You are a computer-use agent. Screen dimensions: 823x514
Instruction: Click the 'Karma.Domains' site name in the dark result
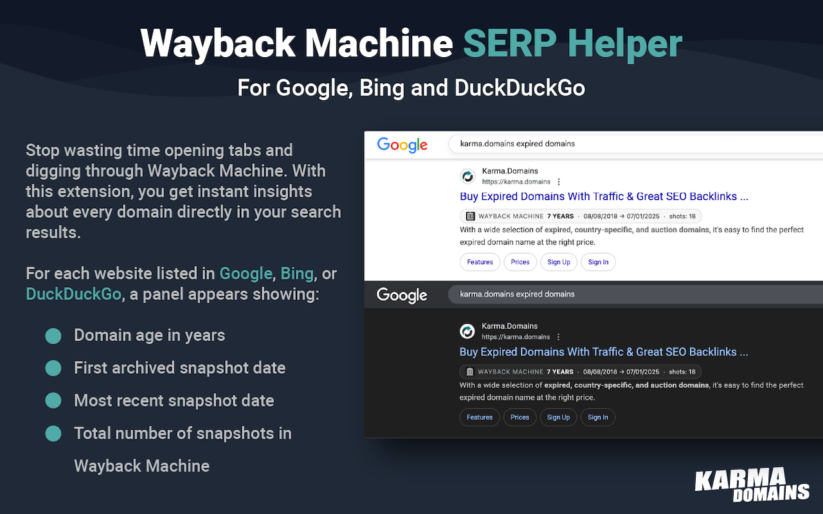(509, 326)
